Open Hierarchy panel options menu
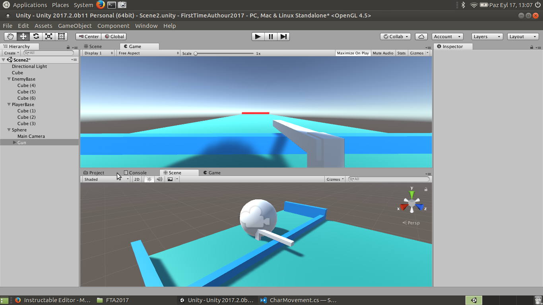 click(75, 47)
